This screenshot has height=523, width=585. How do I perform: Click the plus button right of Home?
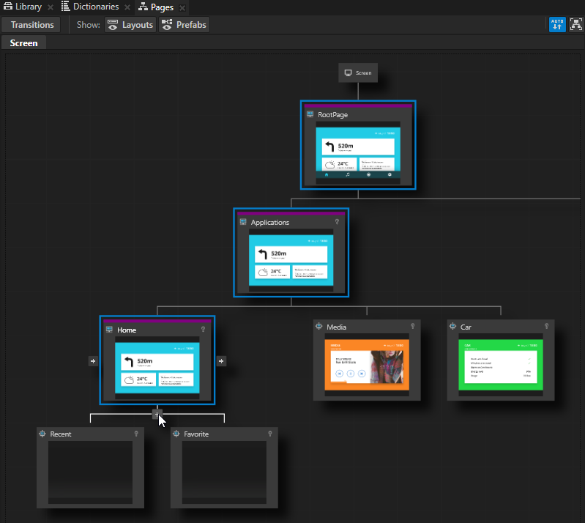click(221, 360)
